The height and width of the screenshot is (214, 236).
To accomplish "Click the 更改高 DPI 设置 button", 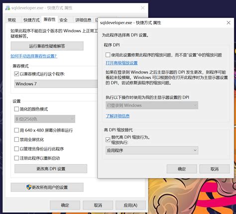I will click(51, 169).
